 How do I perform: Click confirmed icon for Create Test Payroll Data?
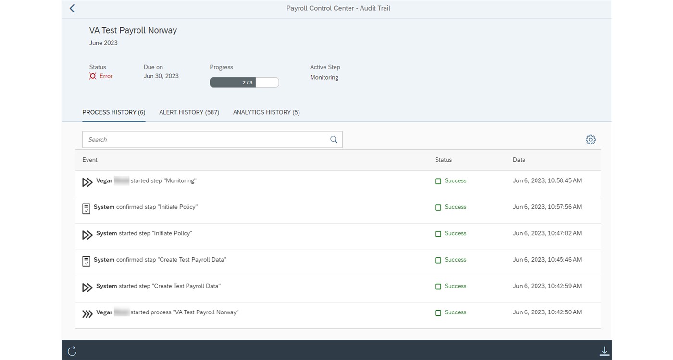86,261
